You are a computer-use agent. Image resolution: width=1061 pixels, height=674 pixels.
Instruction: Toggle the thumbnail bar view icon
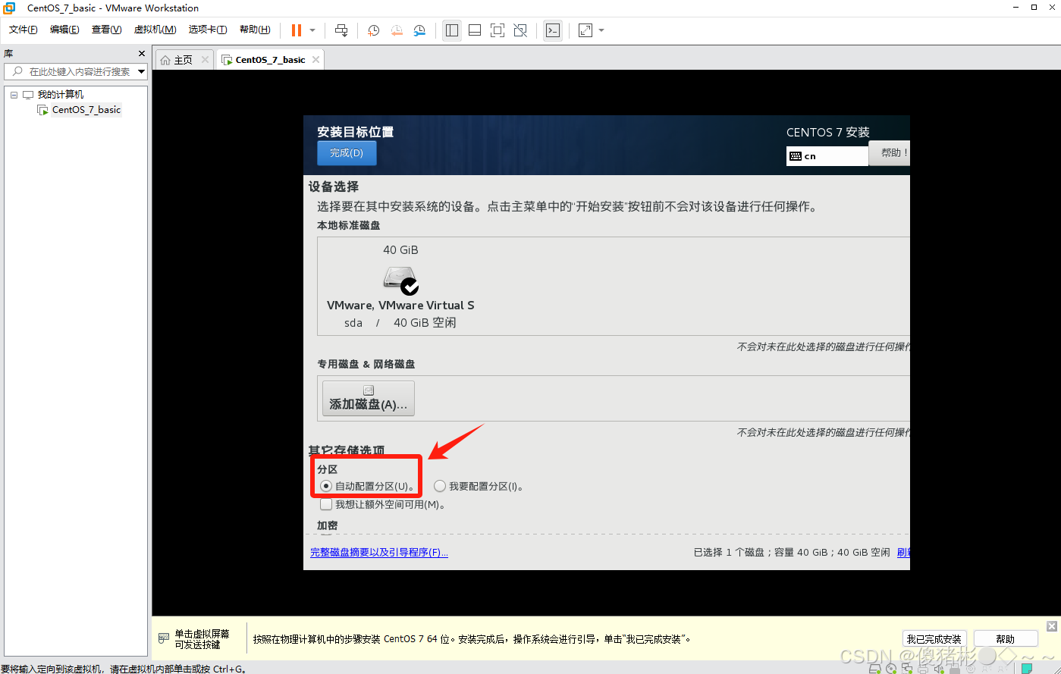pyautogui.click(x=475, y=30)
